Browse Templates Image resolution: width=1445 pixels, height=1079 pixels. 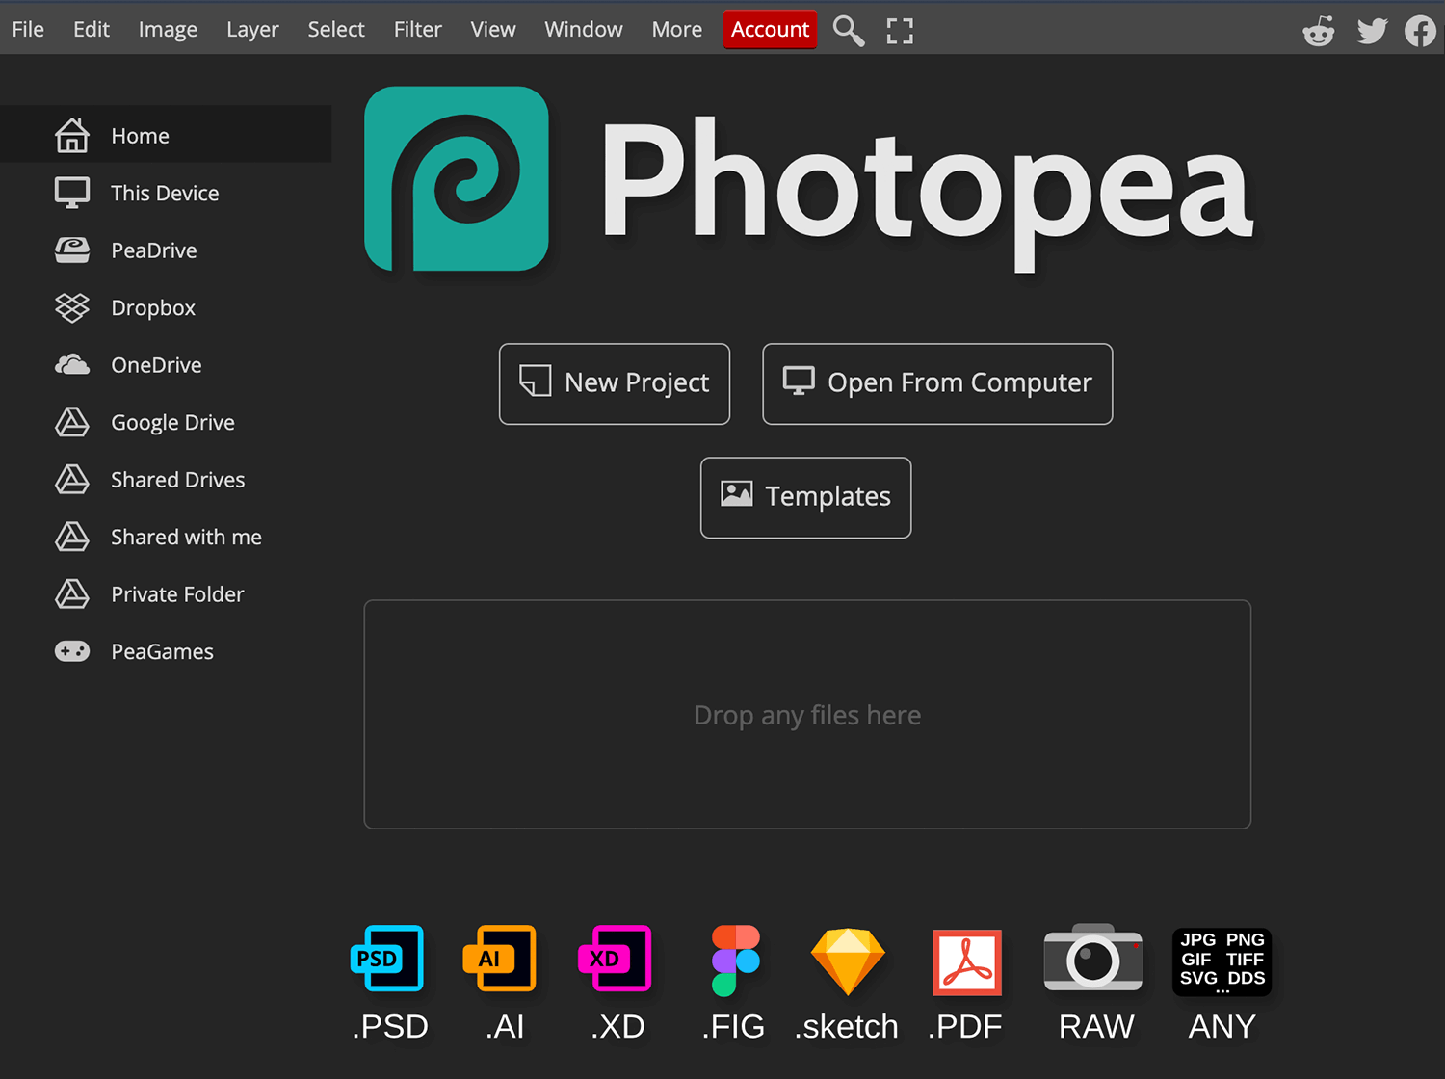tap(806, 497)
